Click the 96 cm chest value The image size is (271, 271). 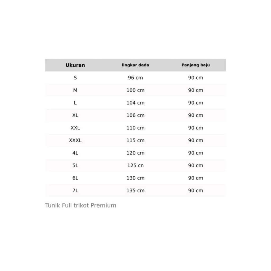point(135,78)
